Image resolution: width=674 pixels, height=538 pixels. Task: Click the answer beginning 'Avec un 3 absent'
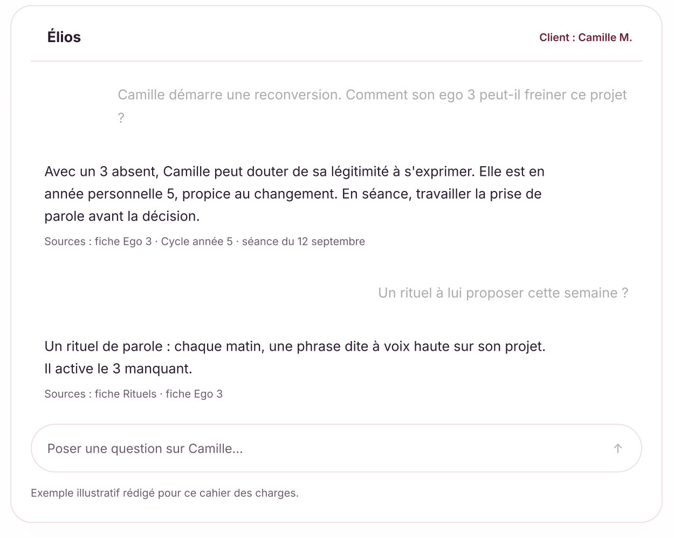pyautogui.click(x=294, y=194)
